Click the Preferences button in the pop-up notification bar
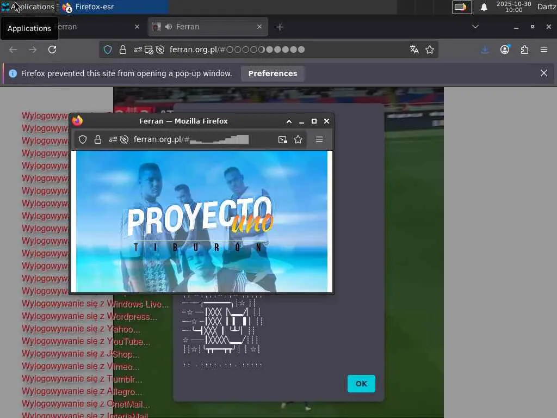Viewport: 557px width, 418px height. pyautogui.click(x=273, y=73)
